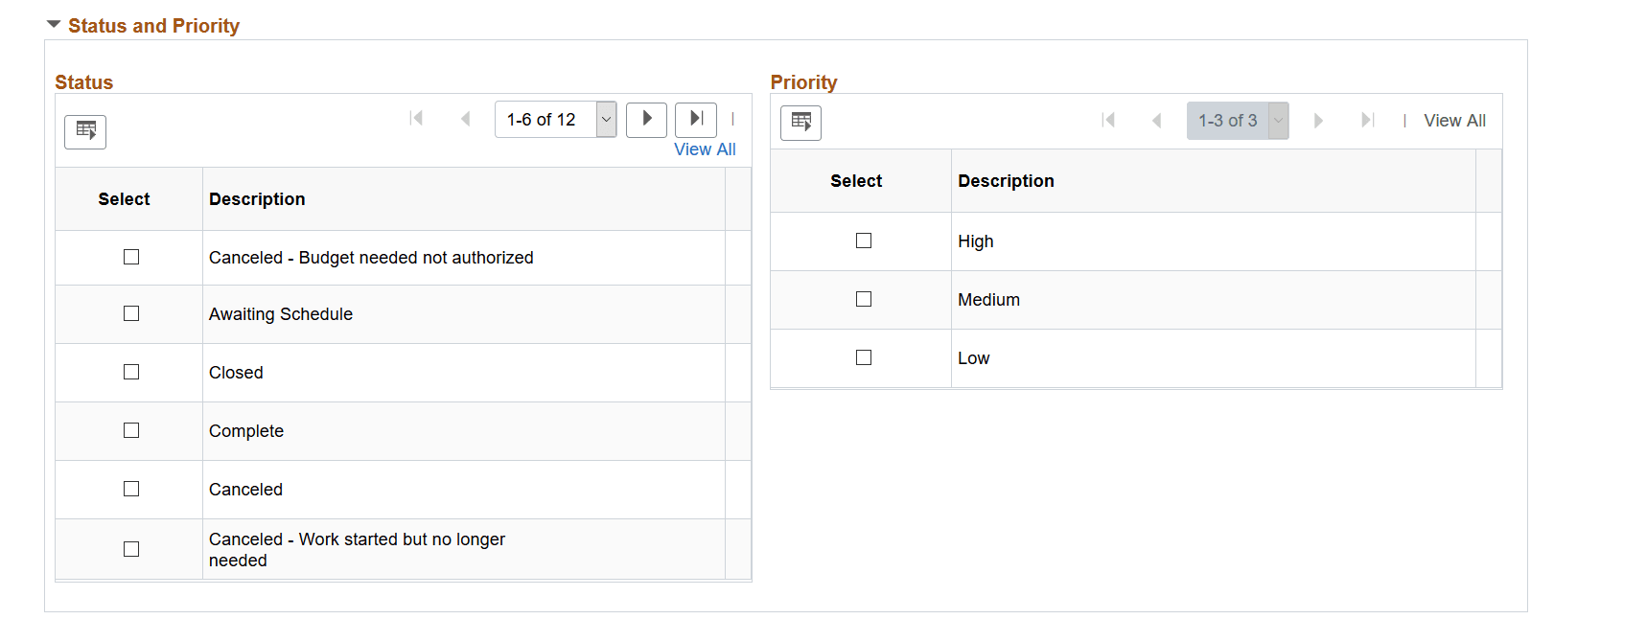Click the 'Priority' grid title
This screenshot has height=642, width=1647.
coord(803,82)
